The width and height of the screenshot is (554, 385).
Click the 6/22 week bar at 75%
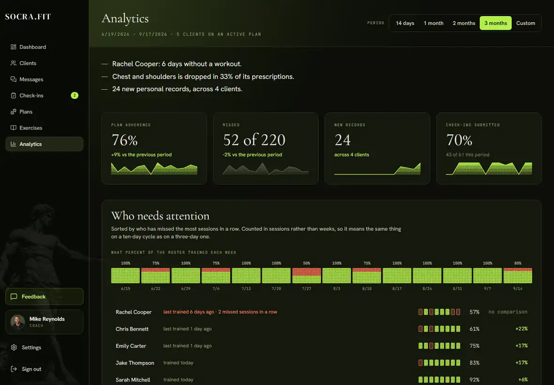click(x=155, y=275)
